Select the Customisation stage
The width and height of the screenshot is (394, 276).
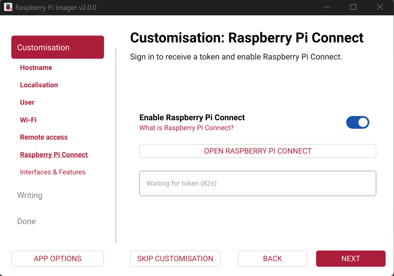43,47
